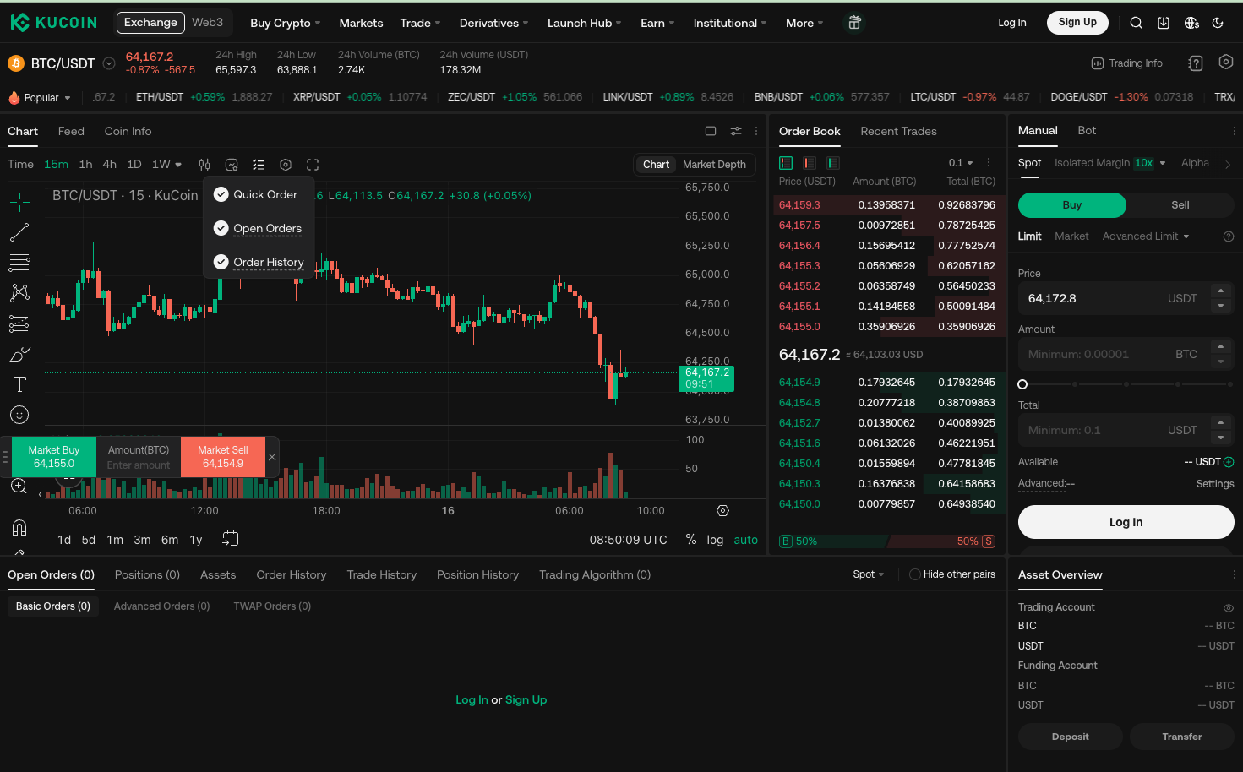Click Market Buy 64,155.0 button
This screenshot has height=772, width=1243.
(54, 457)
